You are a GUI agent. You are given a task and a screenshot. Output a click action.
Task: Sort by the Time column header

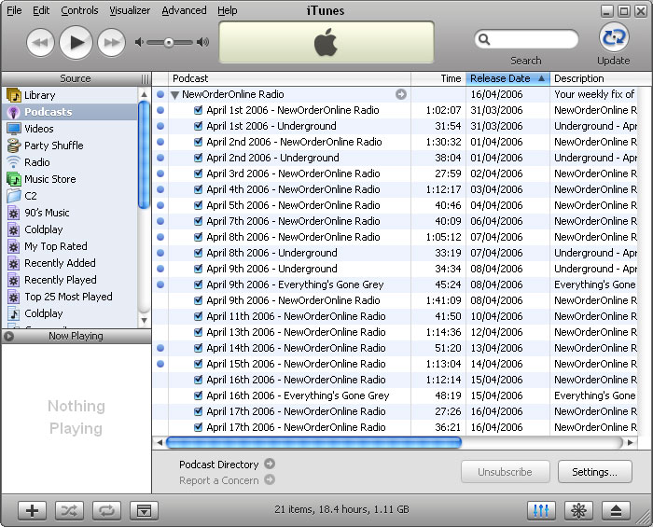point(438,78)
